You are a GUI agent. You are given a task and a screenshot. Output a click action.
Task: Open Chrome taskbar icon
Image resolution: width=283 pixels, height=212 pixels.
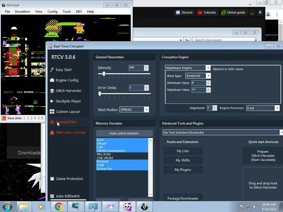pos(59,206)
